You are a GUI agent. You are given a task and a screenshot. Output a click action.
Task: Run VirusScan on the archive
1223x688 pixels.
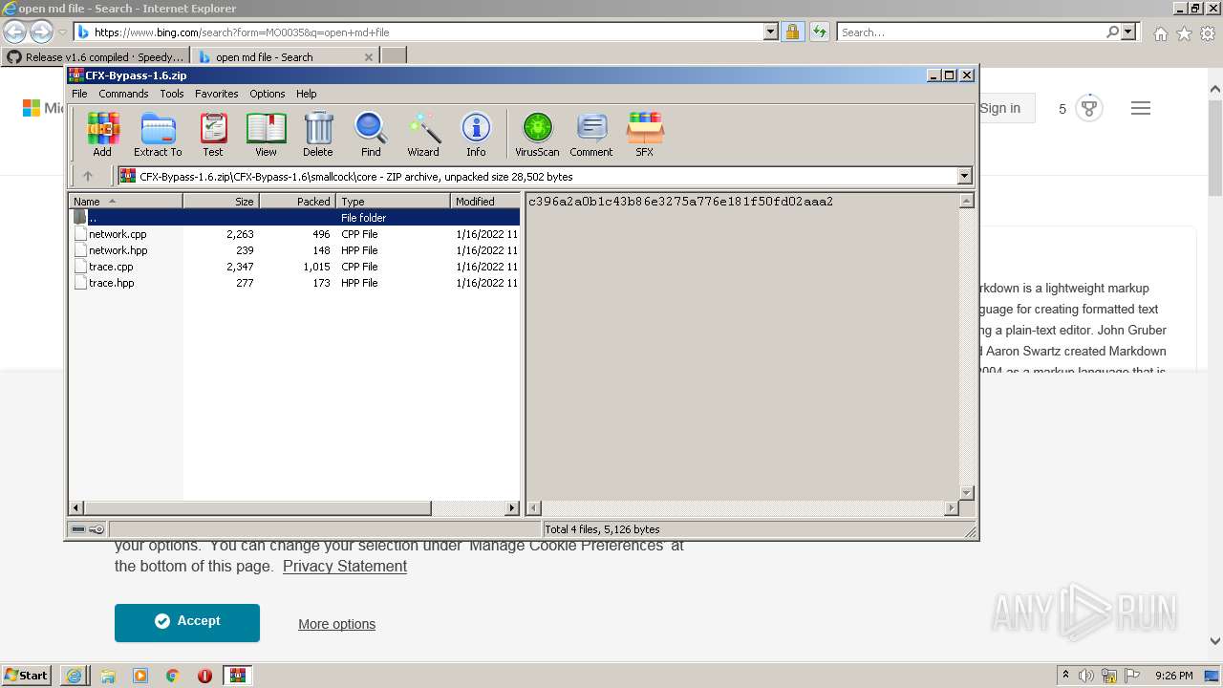click(537, 135)
